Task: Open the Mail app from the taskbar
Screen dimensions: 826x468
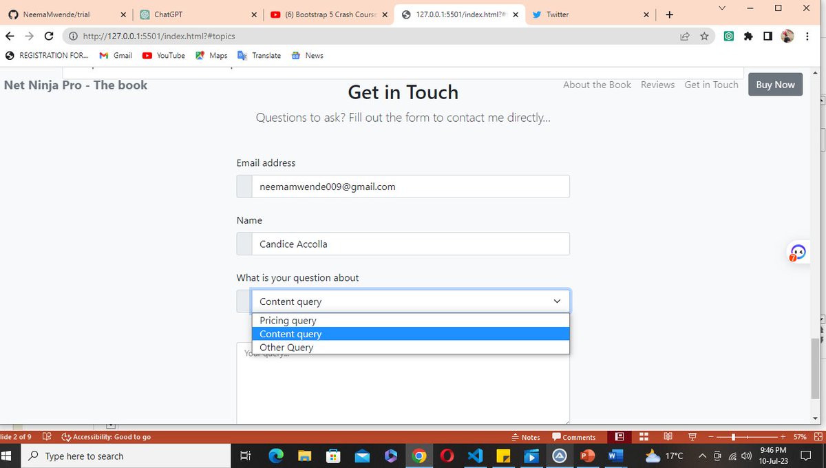Action: [362, 456]
